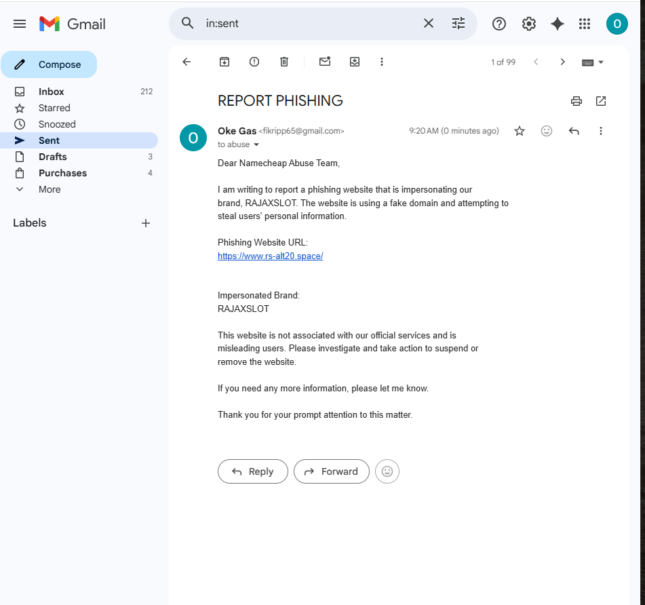The height and width of the screenshot is (605, 645).
Task: Open the Gemini sparkle icon
Action: click(558, 24)
